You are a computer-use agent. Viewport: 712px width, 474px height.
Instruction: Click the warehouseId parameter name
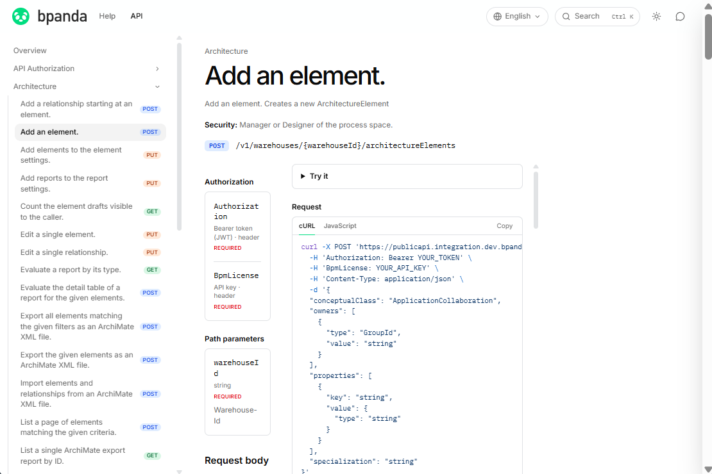tap(236, 368)
